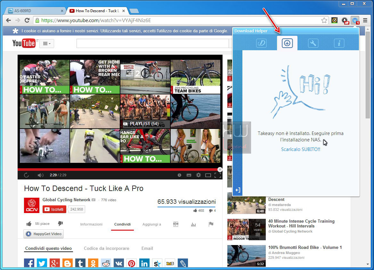Open the 2014 Pro Cycling Team Bikes thumbnail
Image resolution: width=374 pixels, height=270 pixels.
click(195, 77)
